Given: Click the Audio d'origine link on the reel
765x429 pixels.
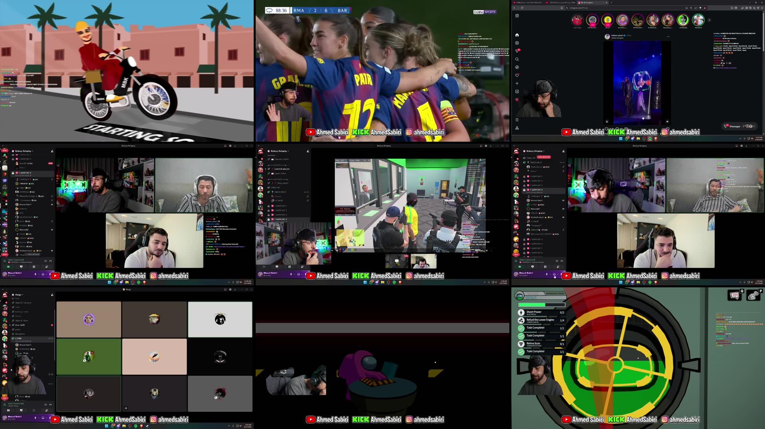Looking at the screenshot, I should pyautogui.click(x=617, y=38).
